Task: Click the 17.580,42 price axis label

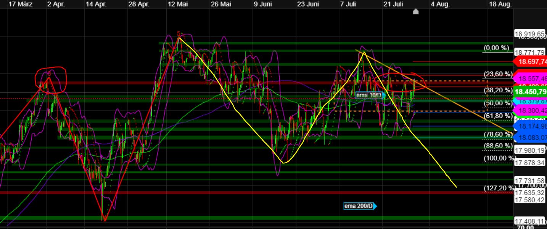Action: pos(530,200)
